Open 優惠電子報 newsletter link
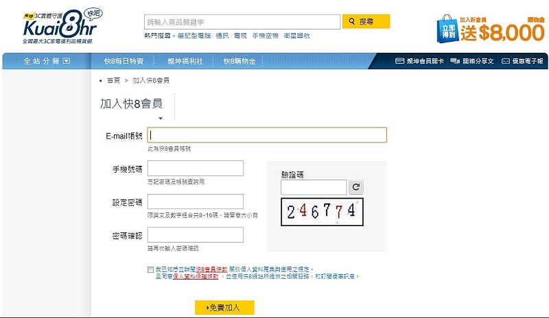The height and width of the screenshot is (318, 549). click(522, 61)
